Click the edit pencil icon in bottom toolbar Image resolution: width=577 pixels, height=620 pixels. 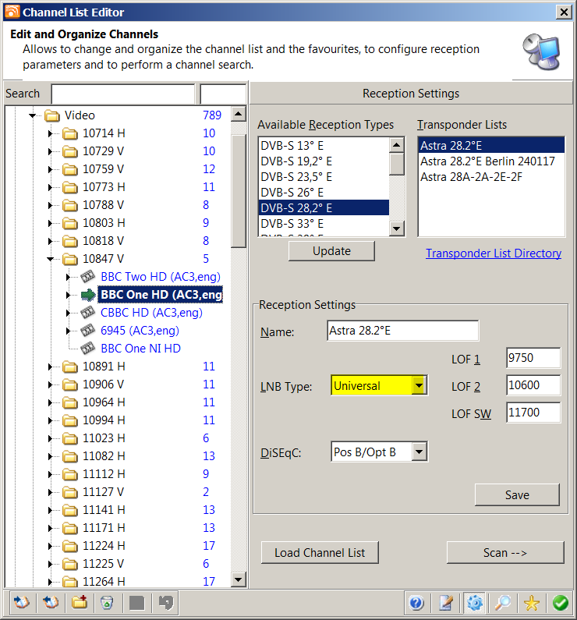[x=446, y=603]
